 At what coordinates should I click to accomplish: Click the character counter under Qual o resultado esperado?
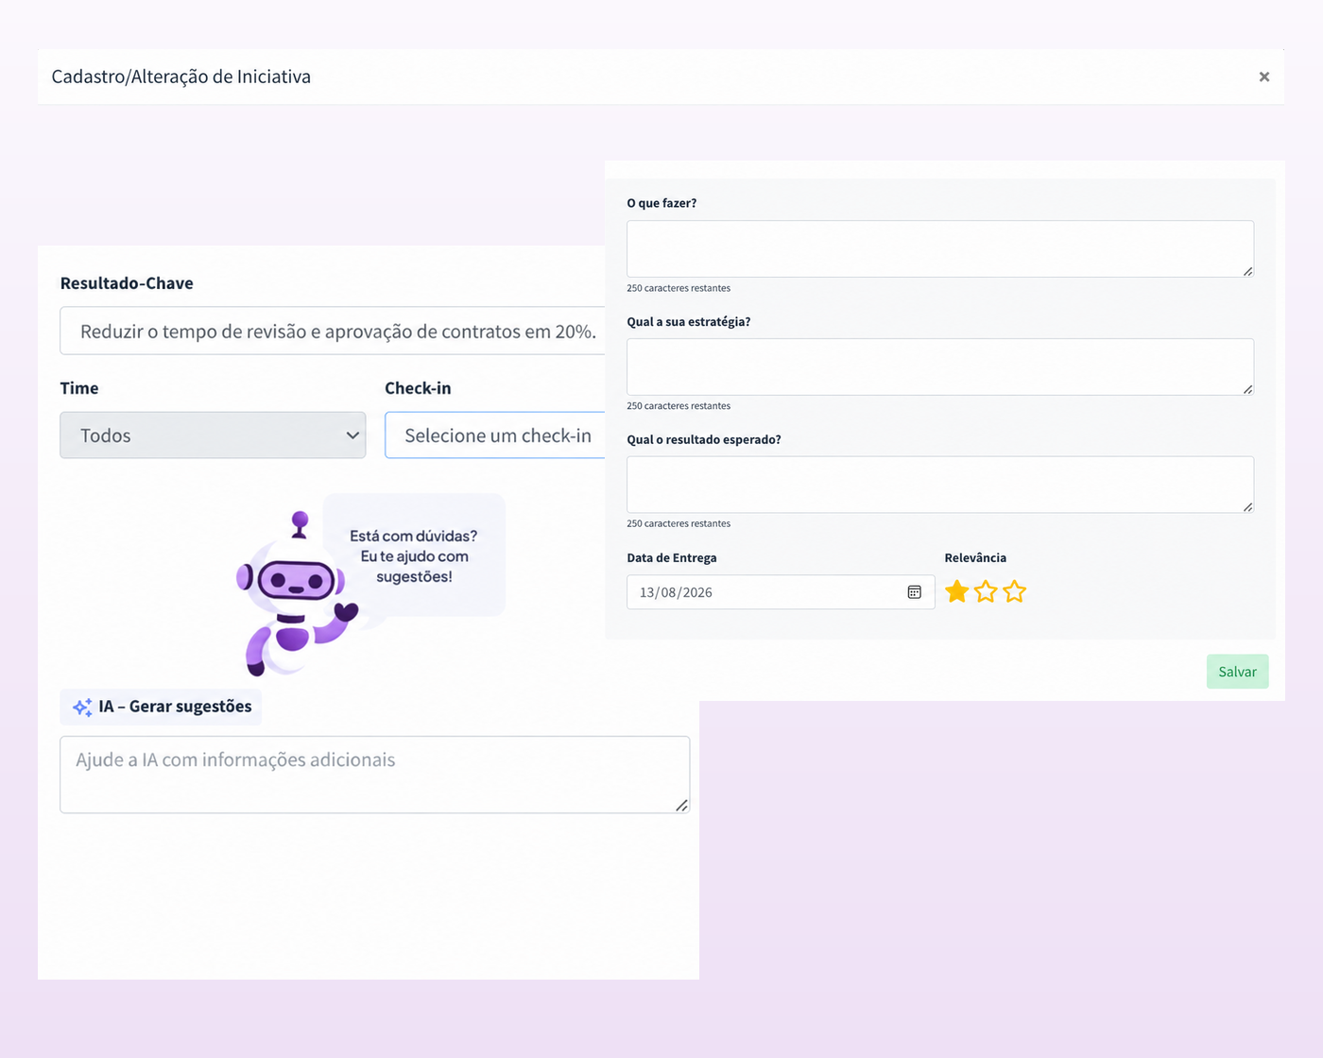[679, 523]
